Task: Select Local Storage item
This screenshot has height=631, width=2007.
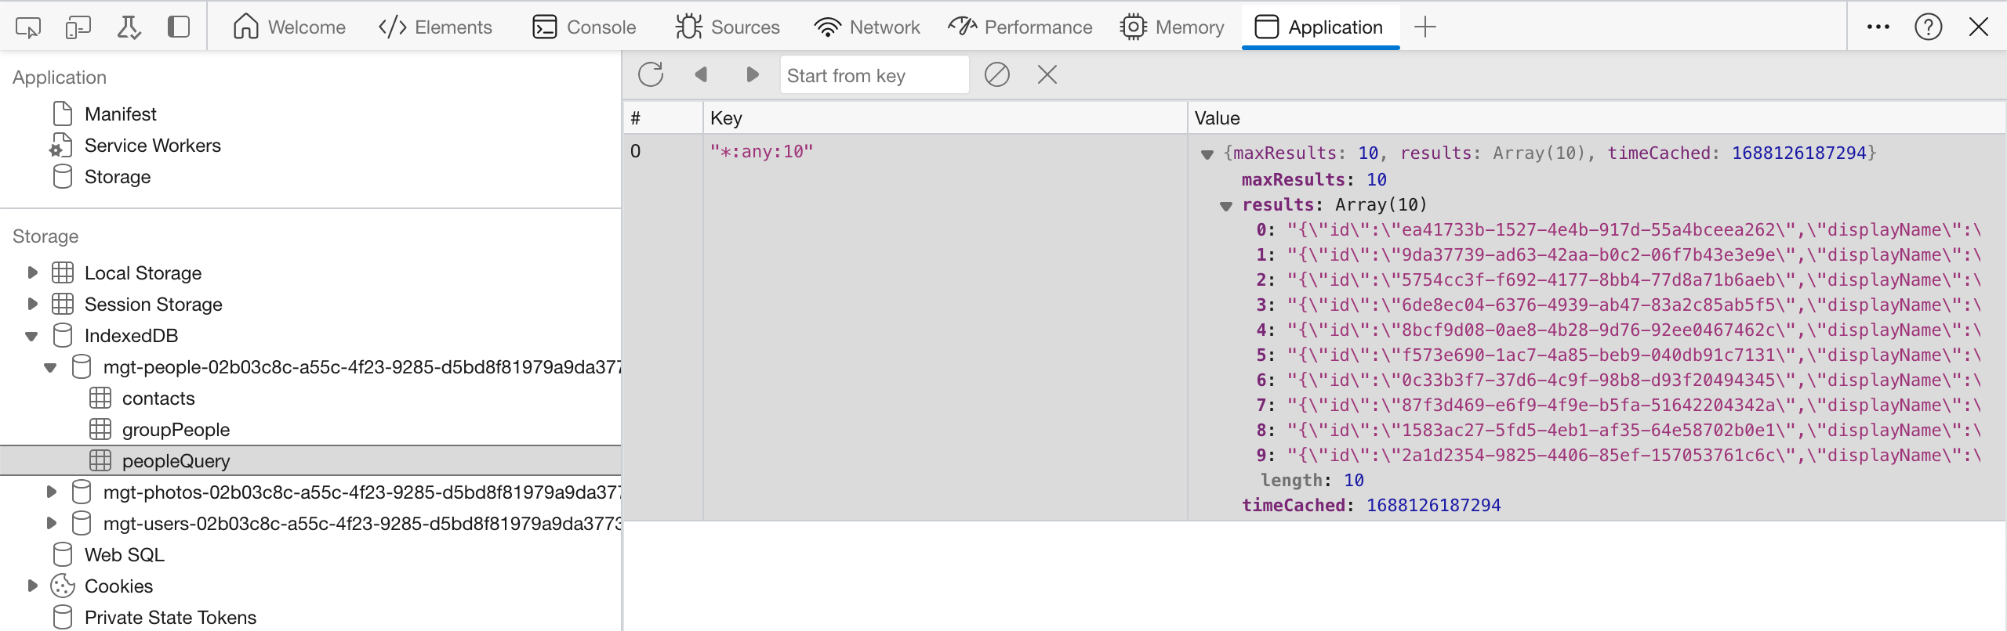Action: tap(143, 273)
